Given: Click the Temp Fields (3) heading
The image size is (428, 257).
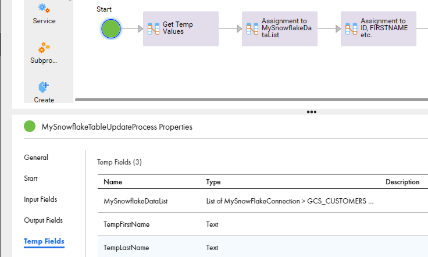Looking at the screenshot, I should click(120, 162).
